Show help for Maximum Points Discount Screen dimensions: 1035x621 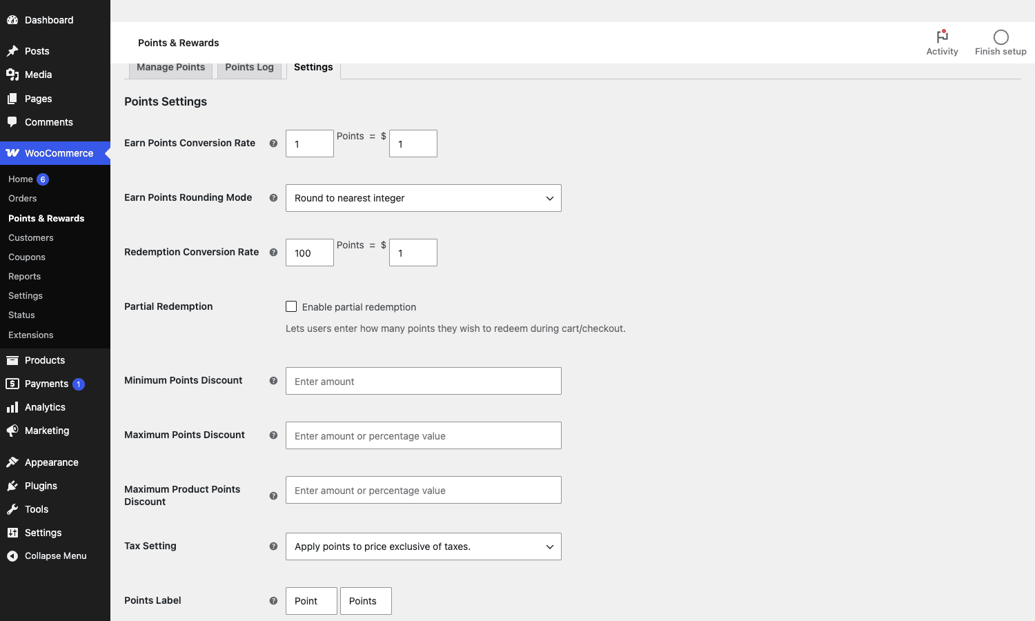pos(273,435)
